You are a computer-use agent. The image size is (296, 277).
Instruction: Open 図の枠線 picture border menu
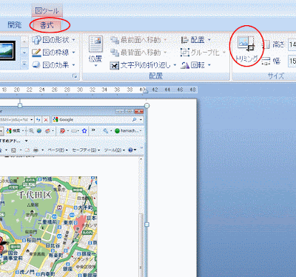point(53,53)
